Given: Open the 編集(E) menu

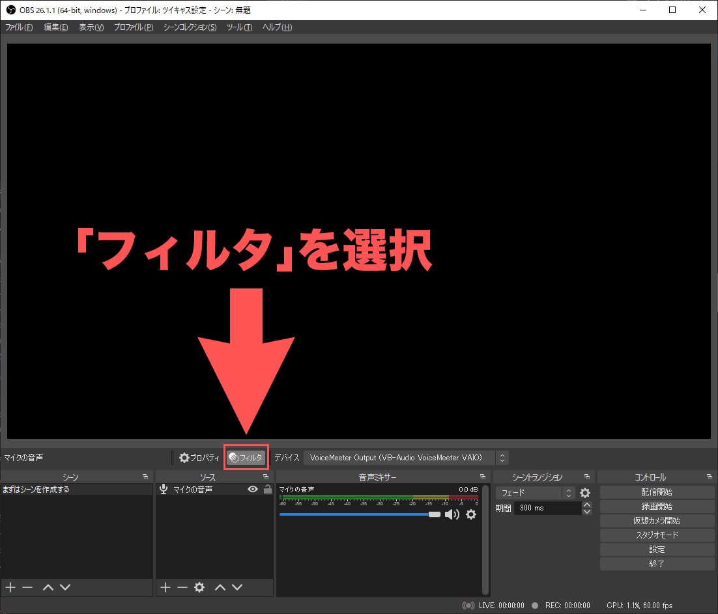Looking at the screenshot, I should [56, 27].
